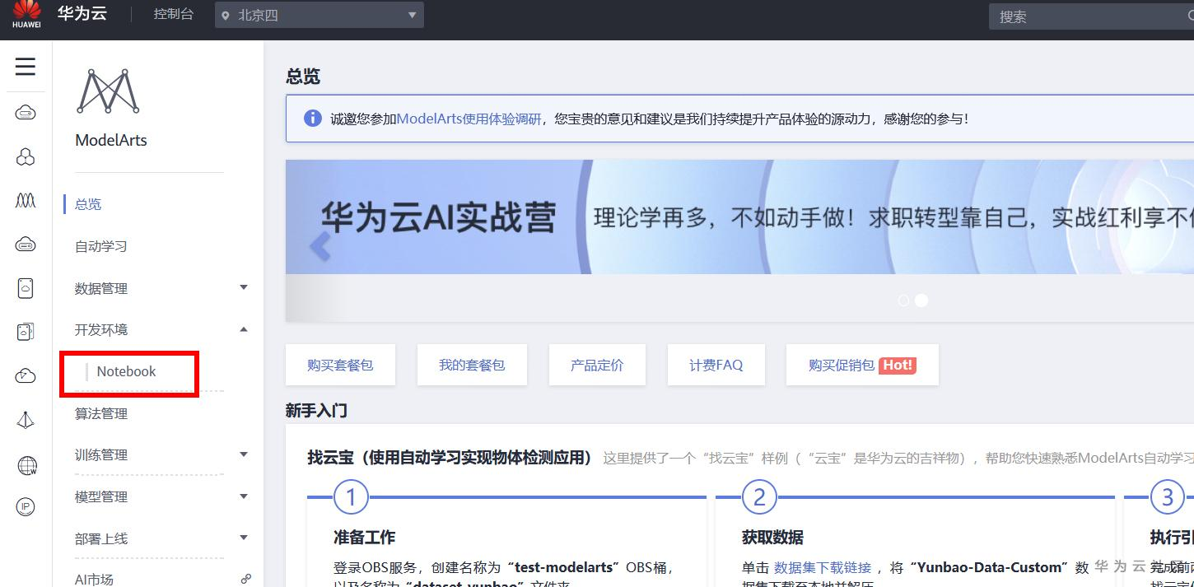The width and height of the screenshot is (1194, 587).
Task: Open the 北京四 region dropdown
Action: point(319,15)
